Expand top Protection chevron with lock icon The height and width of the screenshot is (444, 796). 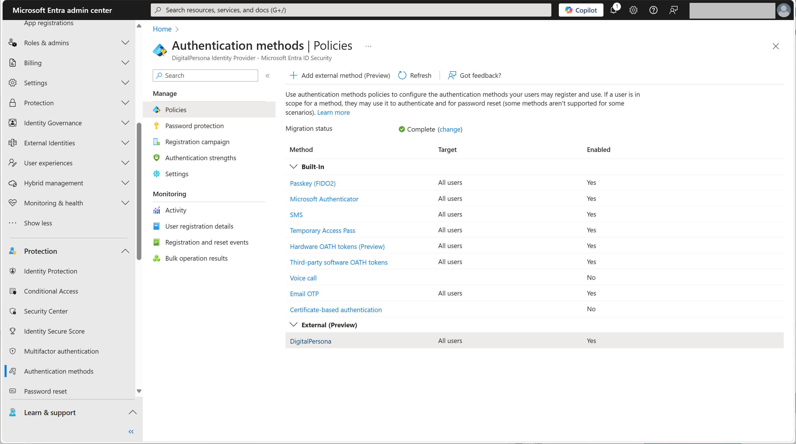click(125, 103)
